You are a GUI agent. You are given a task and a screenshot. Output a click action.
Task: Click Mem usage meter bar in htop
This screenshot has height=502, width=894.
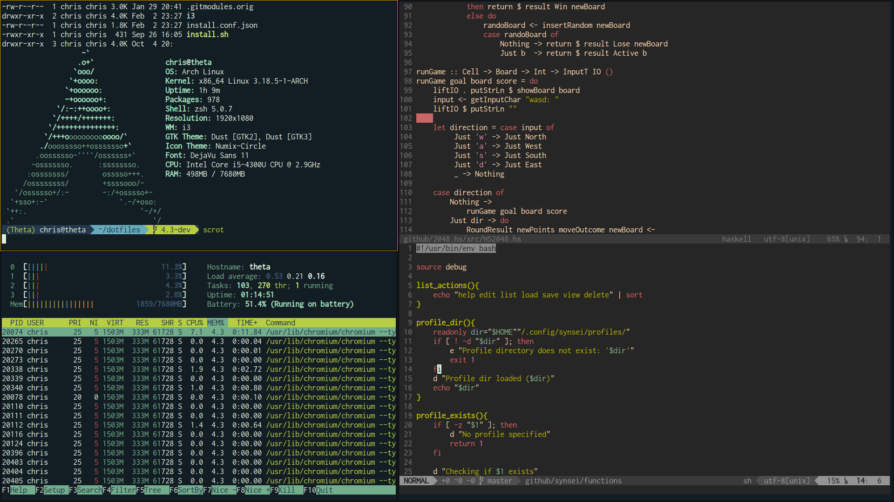click(105, 304)
